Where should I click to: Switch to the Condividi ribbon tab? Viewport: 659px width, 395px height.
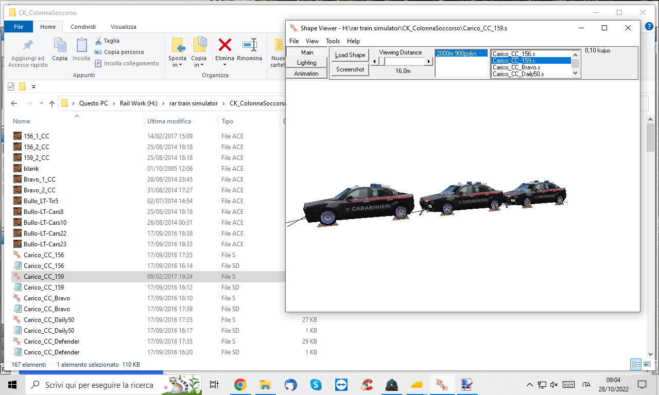point(83,27)
